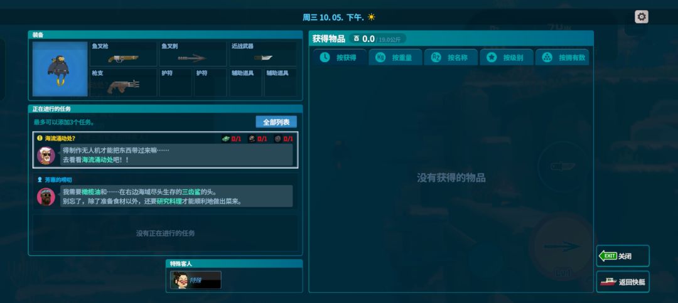
Task: Sort items by 按级别 rank tab
Action: (507, 58)
